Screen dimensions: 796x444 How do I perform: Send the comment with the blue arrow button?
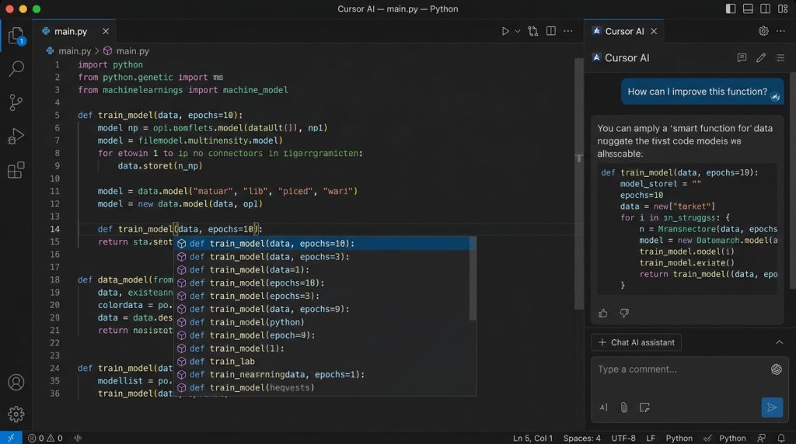[x=772, y=408]
